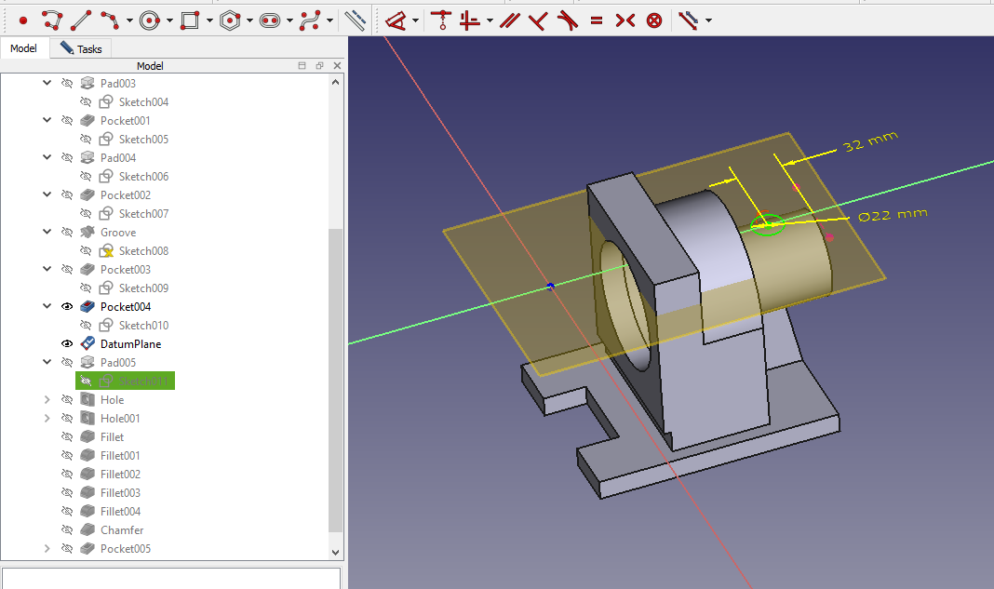Open the polygon tool dropdown arrow

[x=250, y=20]
